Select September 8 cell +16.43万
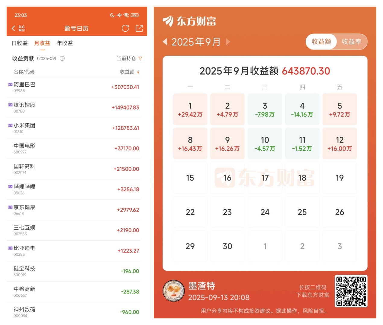 (x=190, y=144)
